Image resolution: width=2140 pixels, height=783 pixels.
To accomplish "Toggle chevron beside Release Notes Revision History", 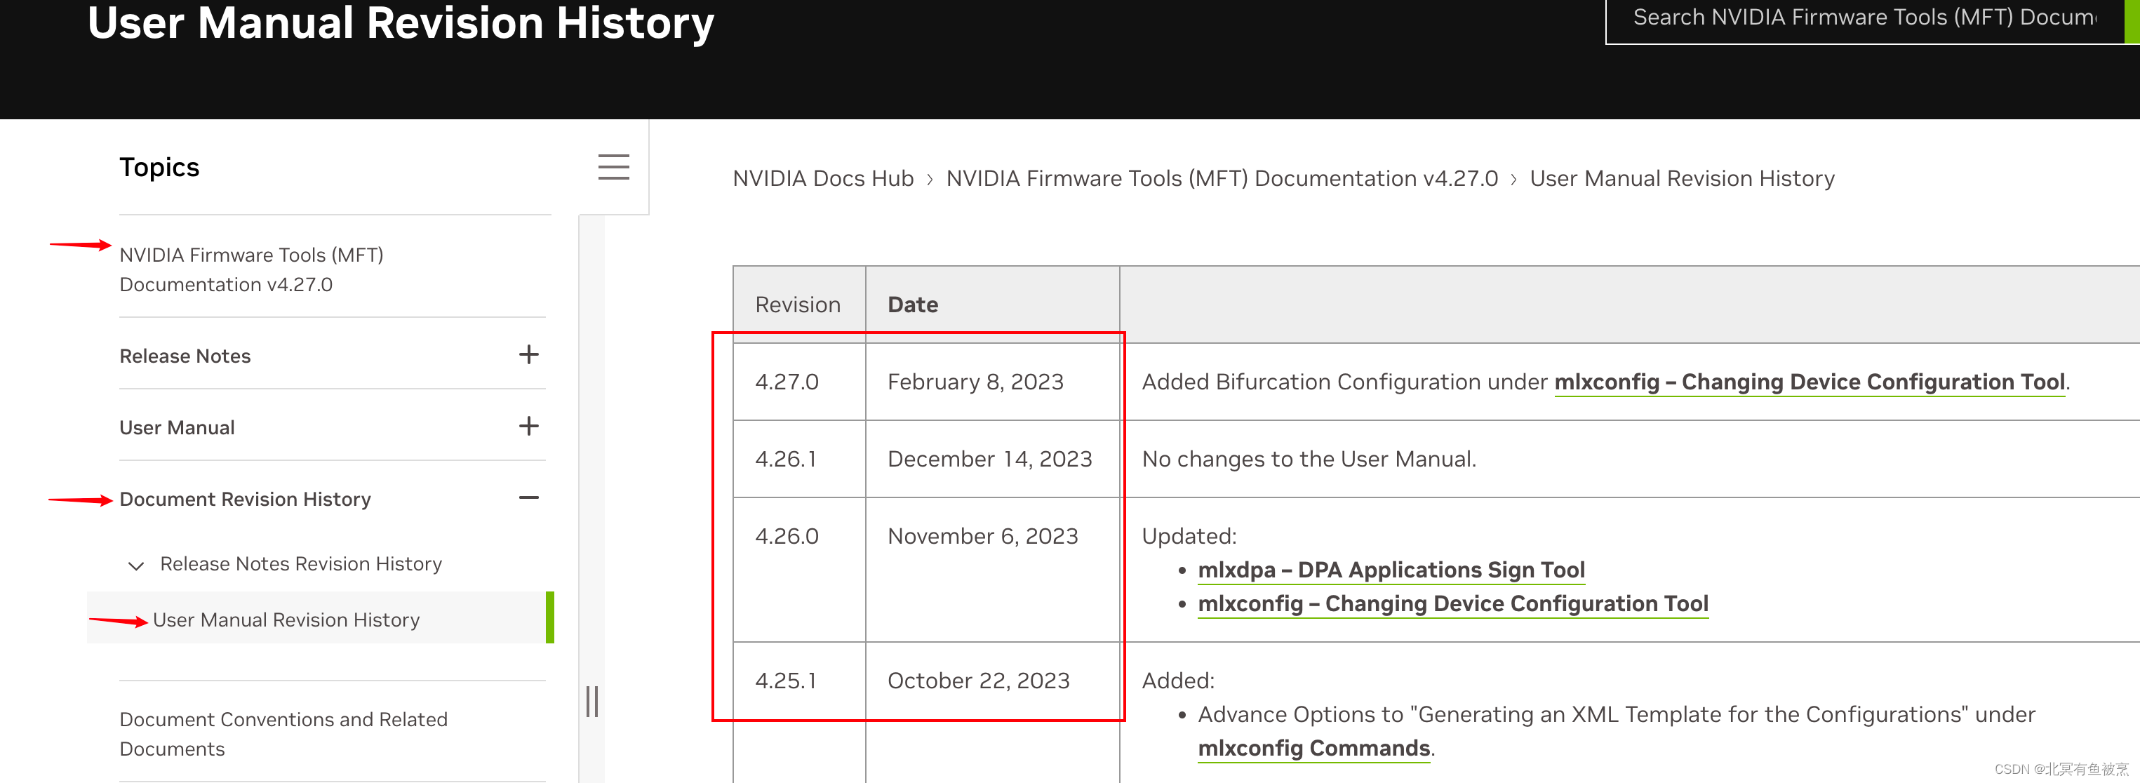I will coord(136,565).
